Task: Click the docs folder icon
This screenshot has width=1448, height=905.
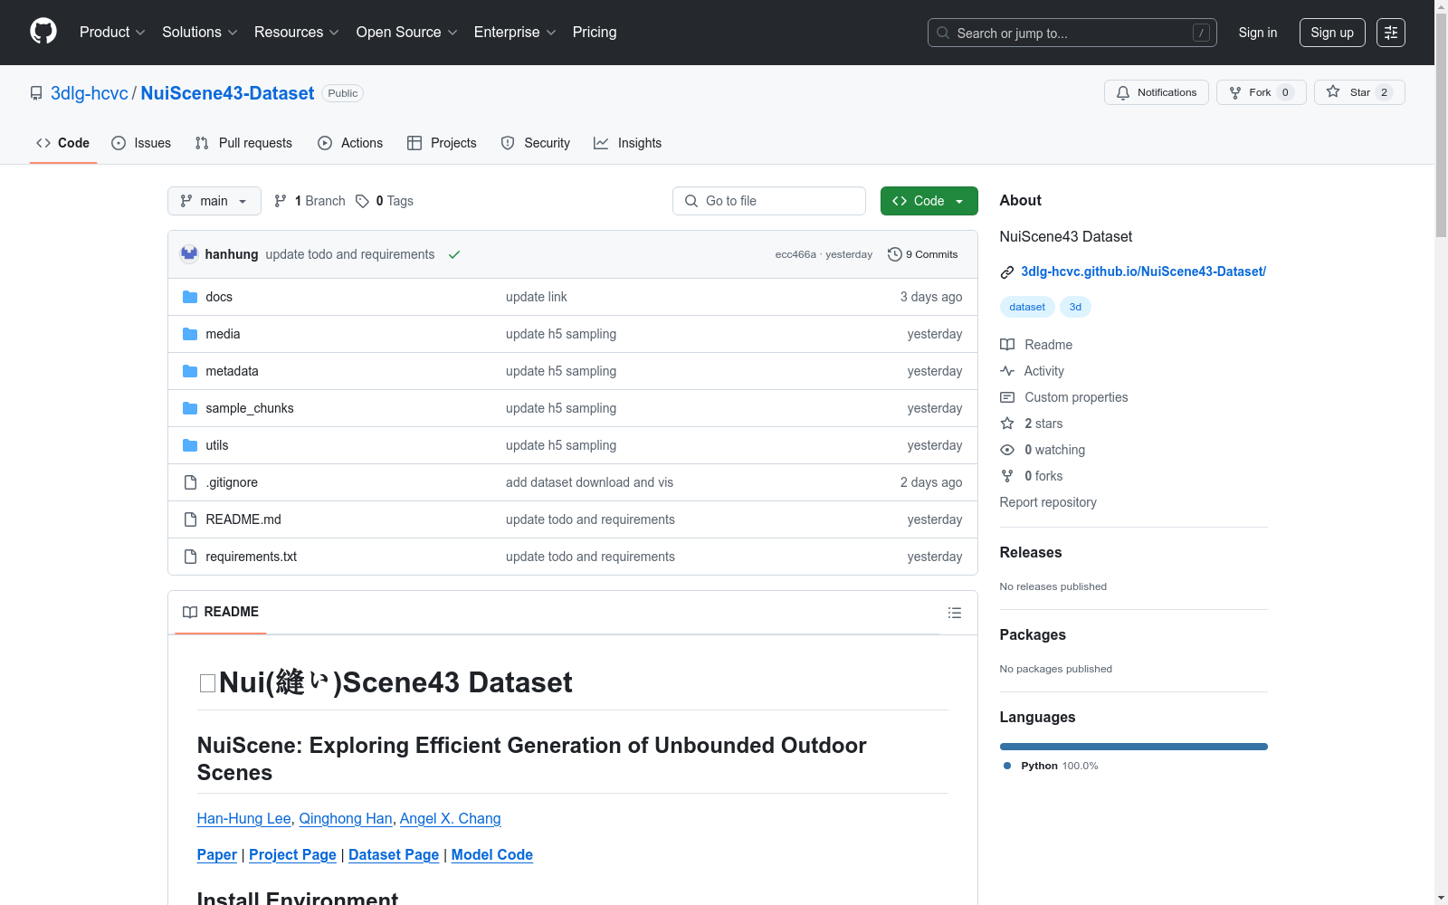Action: 190,297
